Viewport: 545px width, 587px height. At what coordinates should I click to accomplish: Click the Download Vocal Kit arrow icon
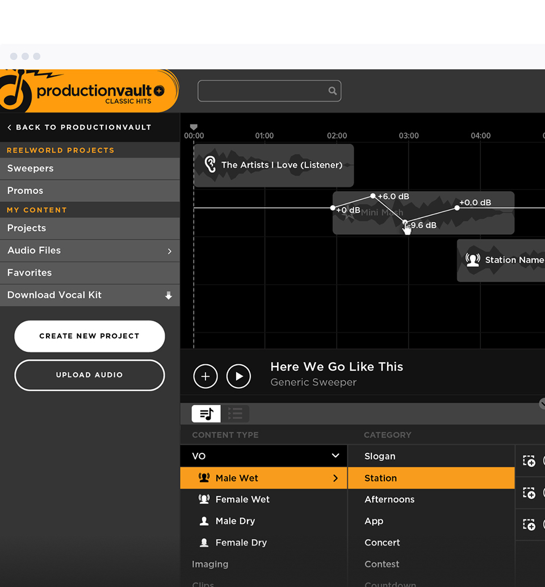169,295
